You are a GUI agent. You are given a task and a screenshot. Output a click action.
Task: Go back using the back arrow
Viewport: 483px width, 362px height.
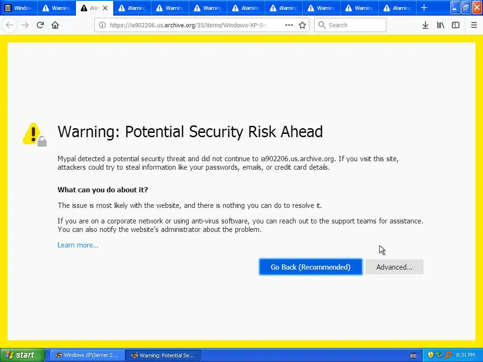(x=9, y=25)
